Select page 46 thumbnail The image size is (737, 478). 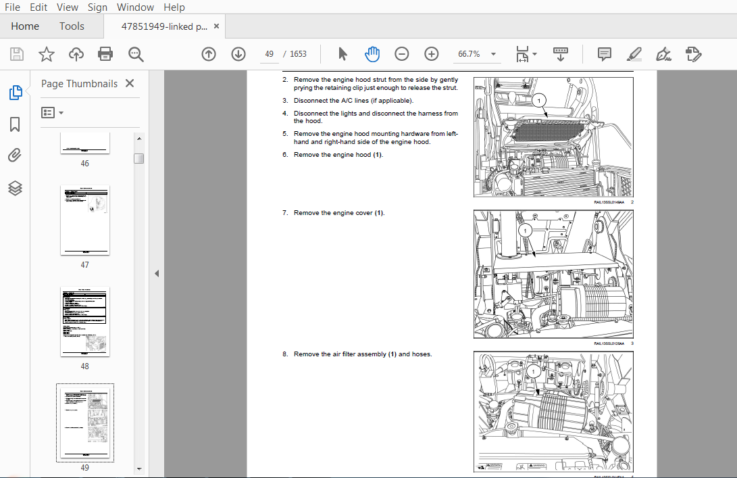[84, 143]
